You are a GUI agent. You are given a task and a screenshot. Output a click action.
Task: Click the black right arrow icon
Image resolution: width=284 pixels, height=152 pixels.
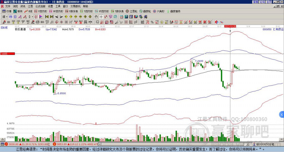[x=61, y=17]
